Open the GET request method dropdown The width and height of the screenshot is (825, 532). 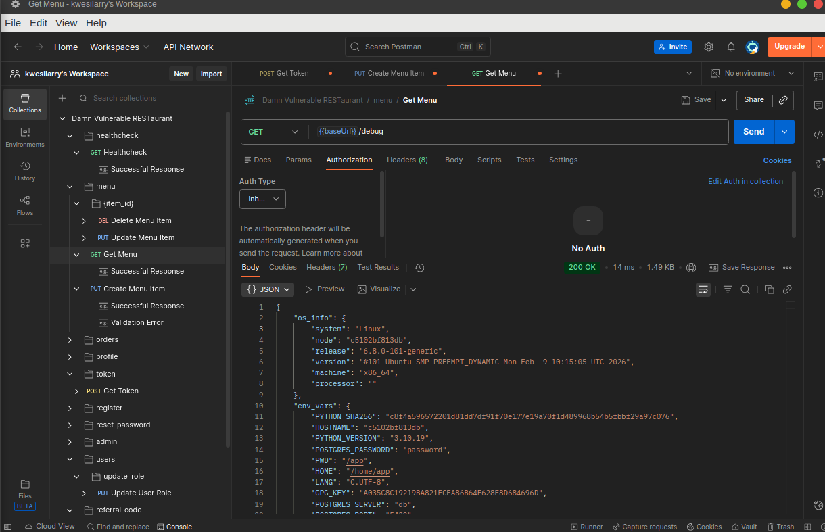click(x=274, y=131)
